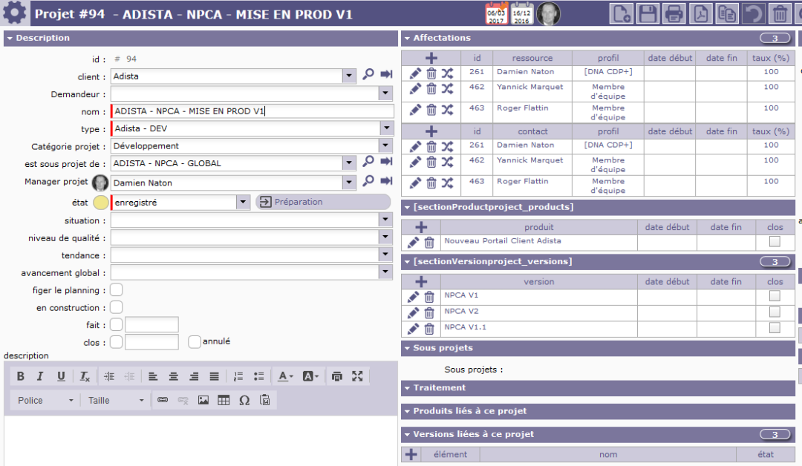
Task: Open the tendance dropdown list
Action: pos(385,255)
